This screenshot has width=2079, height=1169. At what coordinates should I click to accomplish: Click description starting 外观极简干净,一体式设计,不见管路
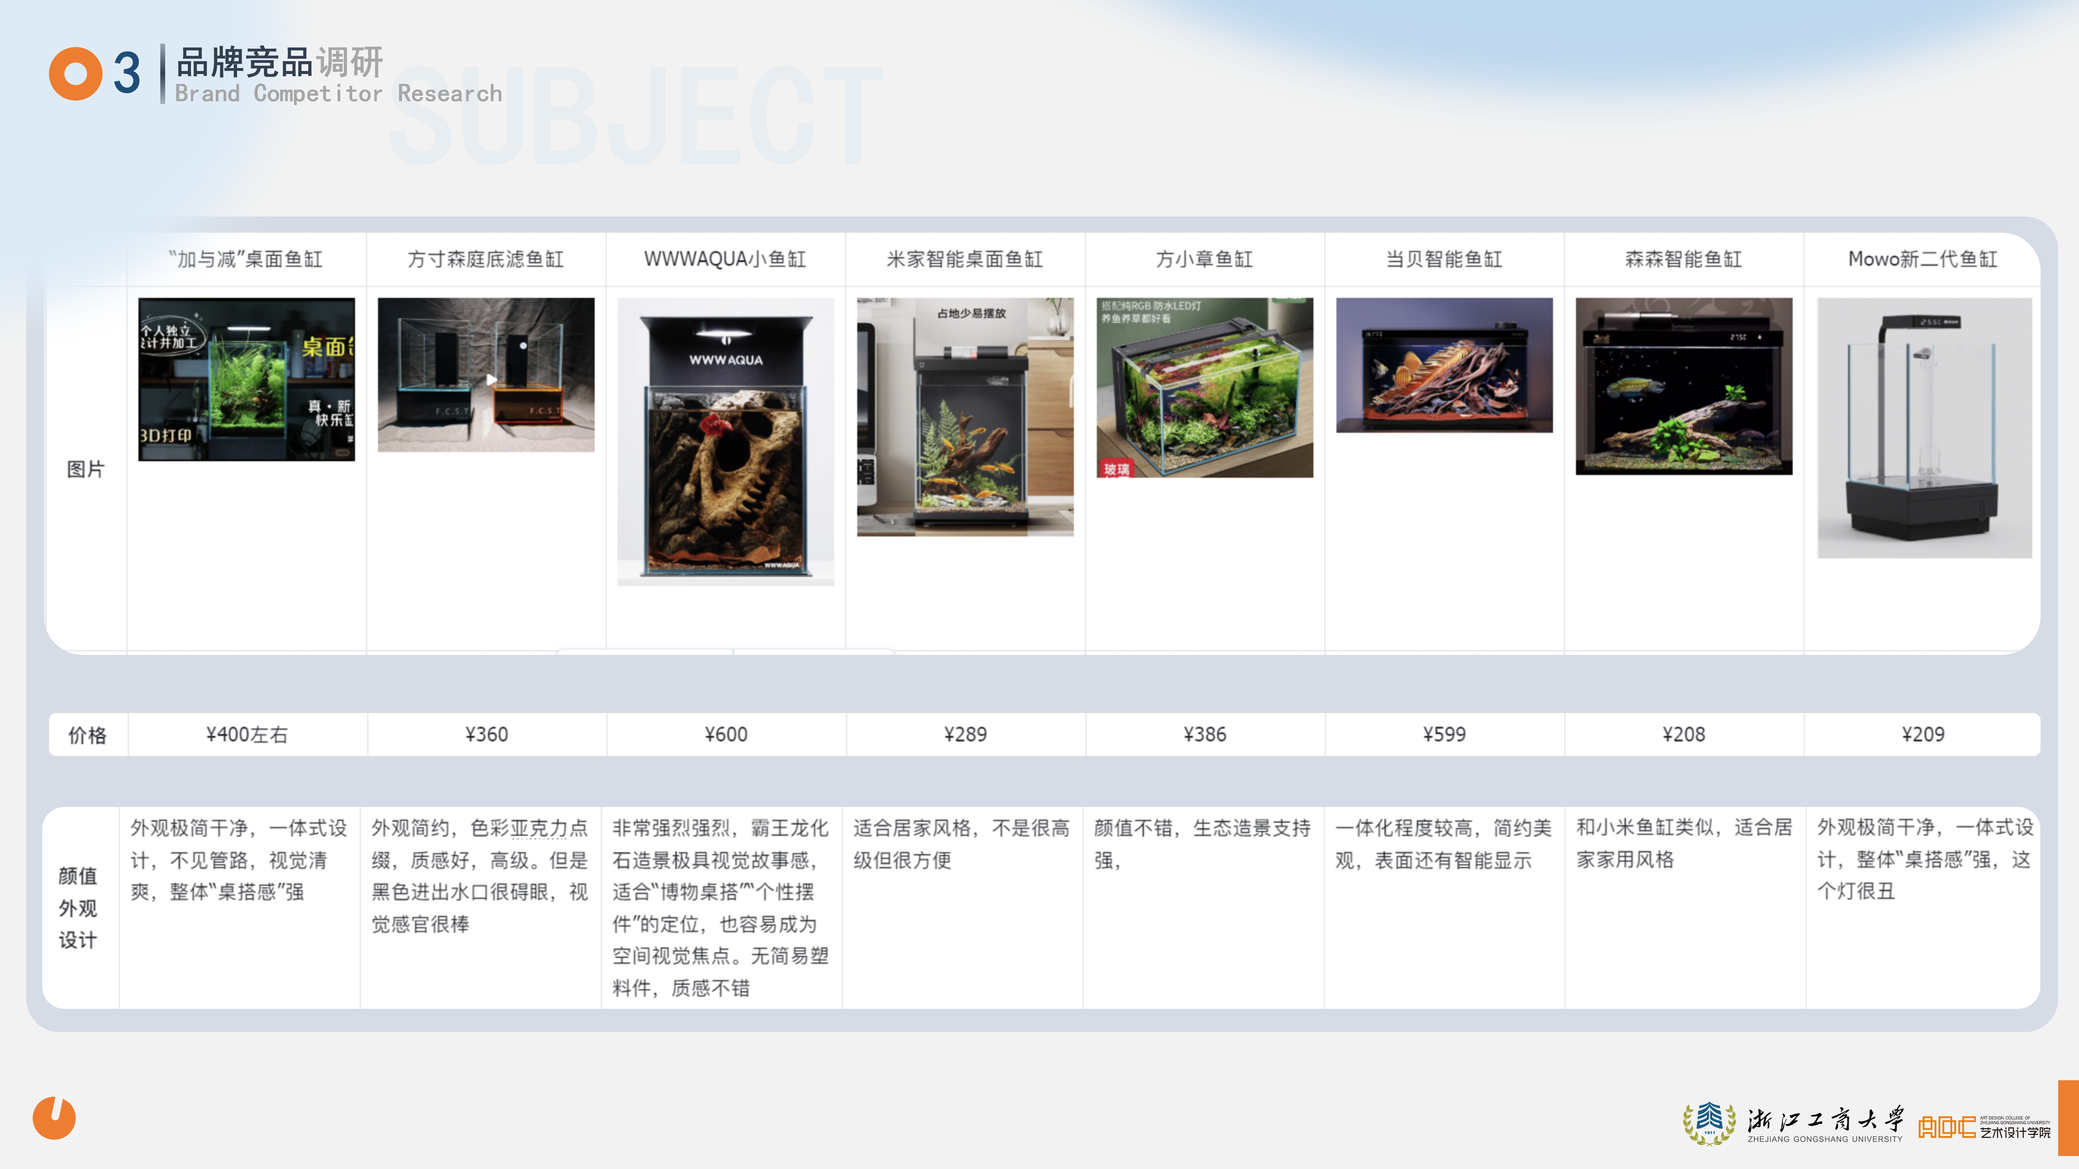point(239,860)
